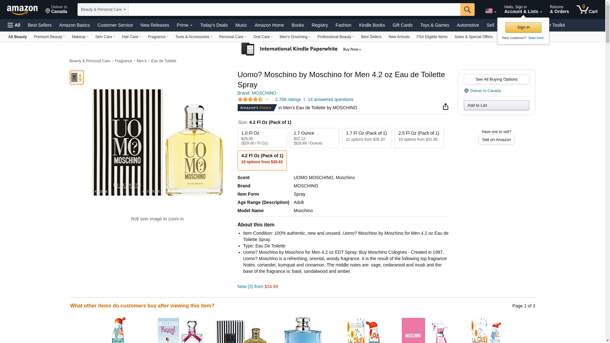The width and height of the screenshot is (610, 343).
Task: Click the search magnifier button
Action: coord(467,10)
